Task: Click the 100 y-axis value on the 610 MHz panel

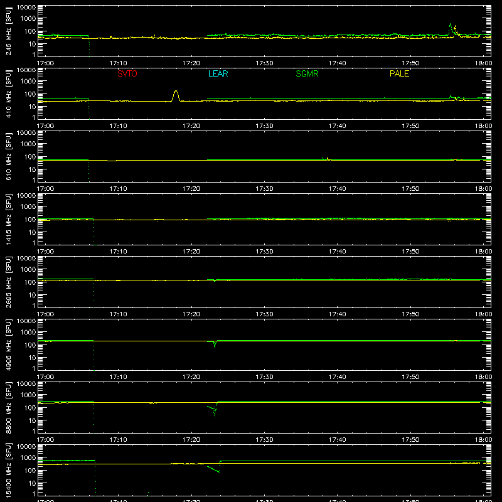Action: 30,157
